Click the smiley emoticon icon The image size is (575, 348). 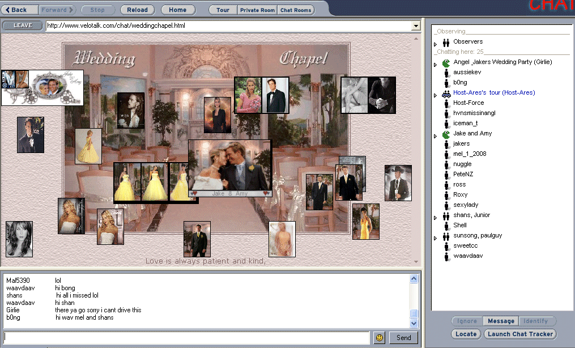click(380, 338)
